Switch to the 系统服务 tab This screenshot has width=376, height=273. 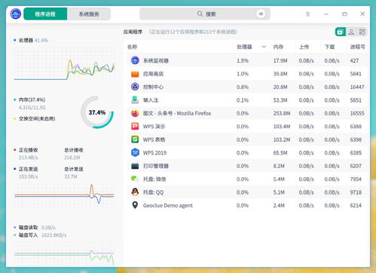point(89,14)
